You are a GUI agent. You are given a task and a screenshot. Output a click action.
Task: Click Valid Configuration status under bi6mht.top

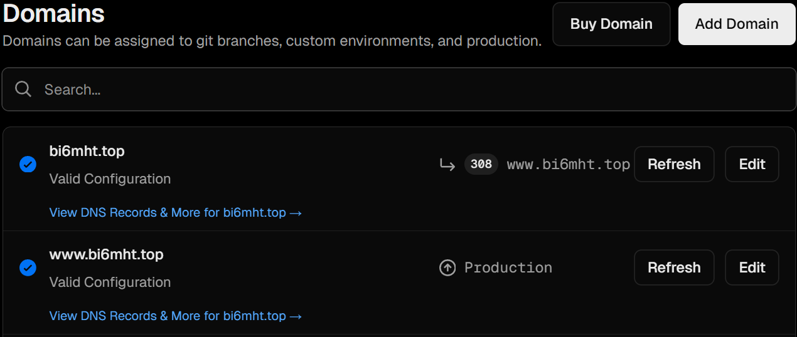pos(110,179)
